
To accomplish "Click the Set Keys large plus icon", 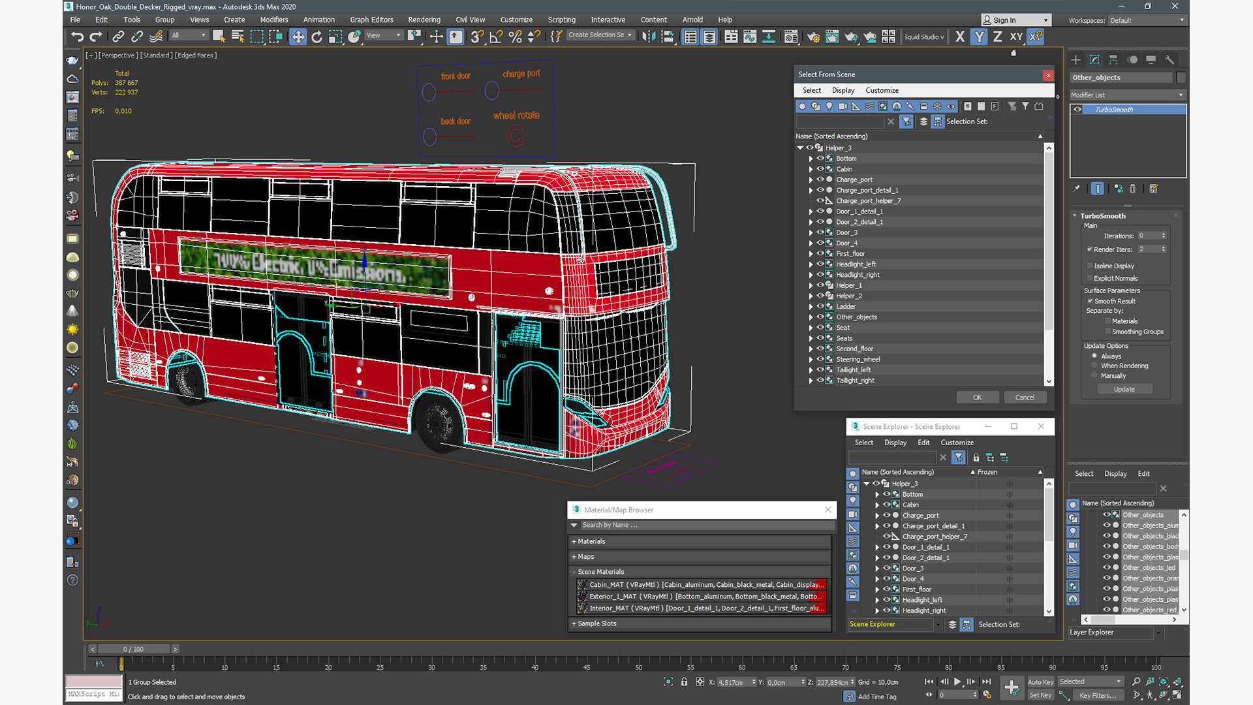I will (x=1012, y=687).
